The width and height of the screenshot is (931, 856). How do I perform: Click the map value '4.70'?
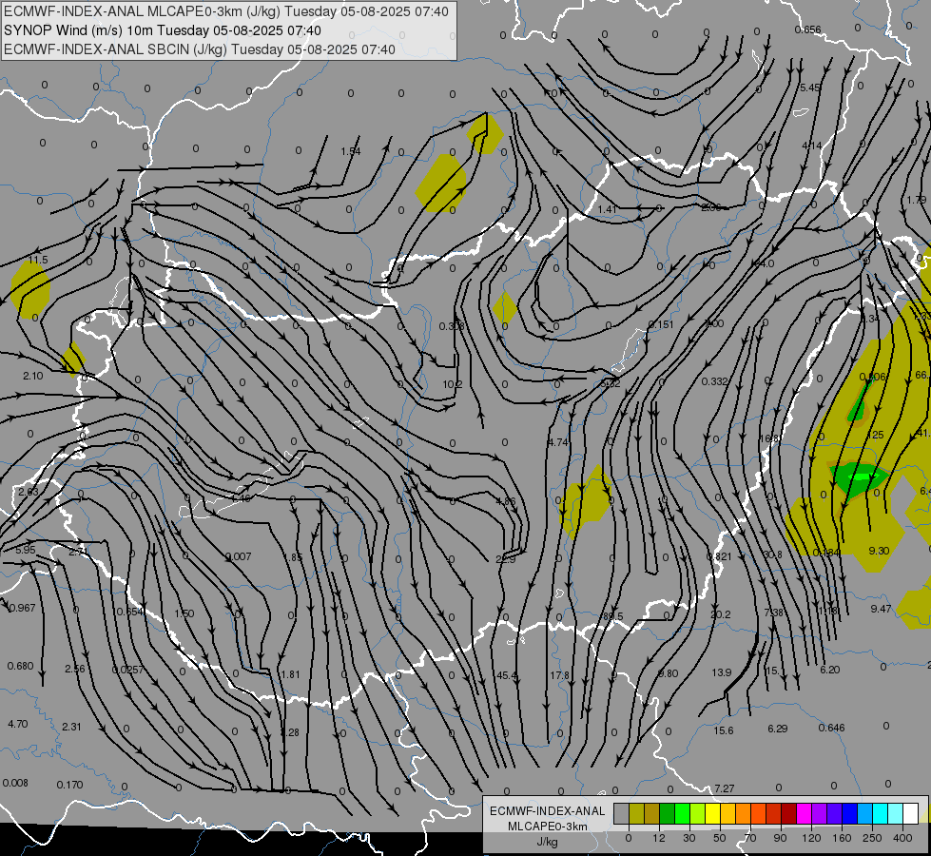click(18, 724)
